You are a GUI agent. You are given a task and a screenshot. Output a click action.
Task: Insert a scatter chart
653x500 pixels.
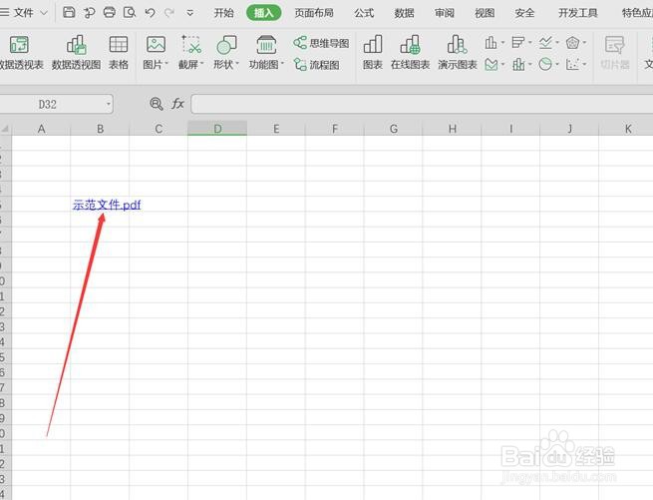[x=572, y=65]
